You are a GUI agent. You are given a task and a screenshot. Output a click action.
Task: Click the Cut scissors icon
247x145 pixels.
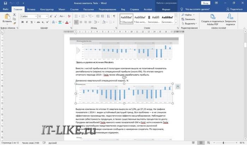point(15,15)
